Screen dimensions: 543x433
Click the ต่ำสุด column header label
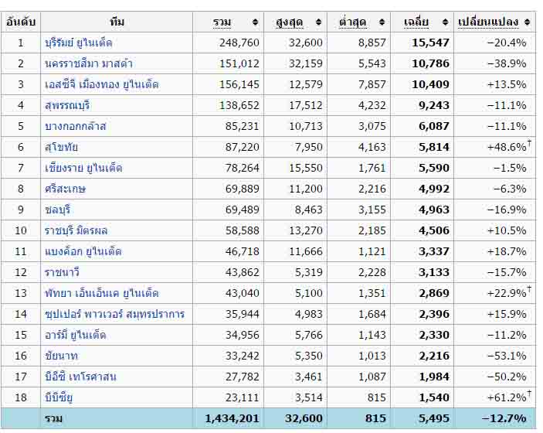point(353,22)
